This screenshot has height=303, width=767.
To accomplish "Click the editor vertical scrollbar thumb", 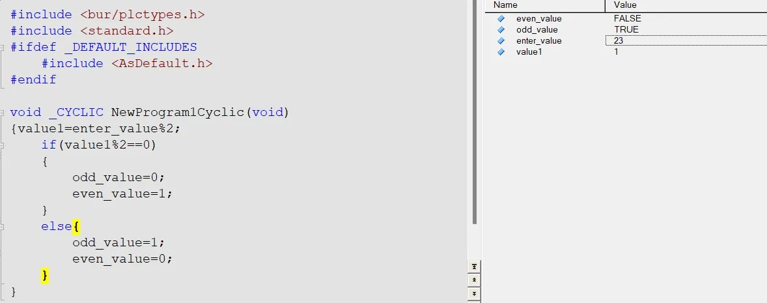I will coord(475,111).
